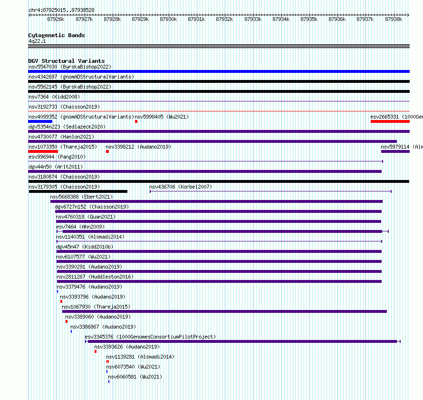Click the red mark under nsv3389060
423x400 pixels.
pyautogui.click(x=67, y=321)
